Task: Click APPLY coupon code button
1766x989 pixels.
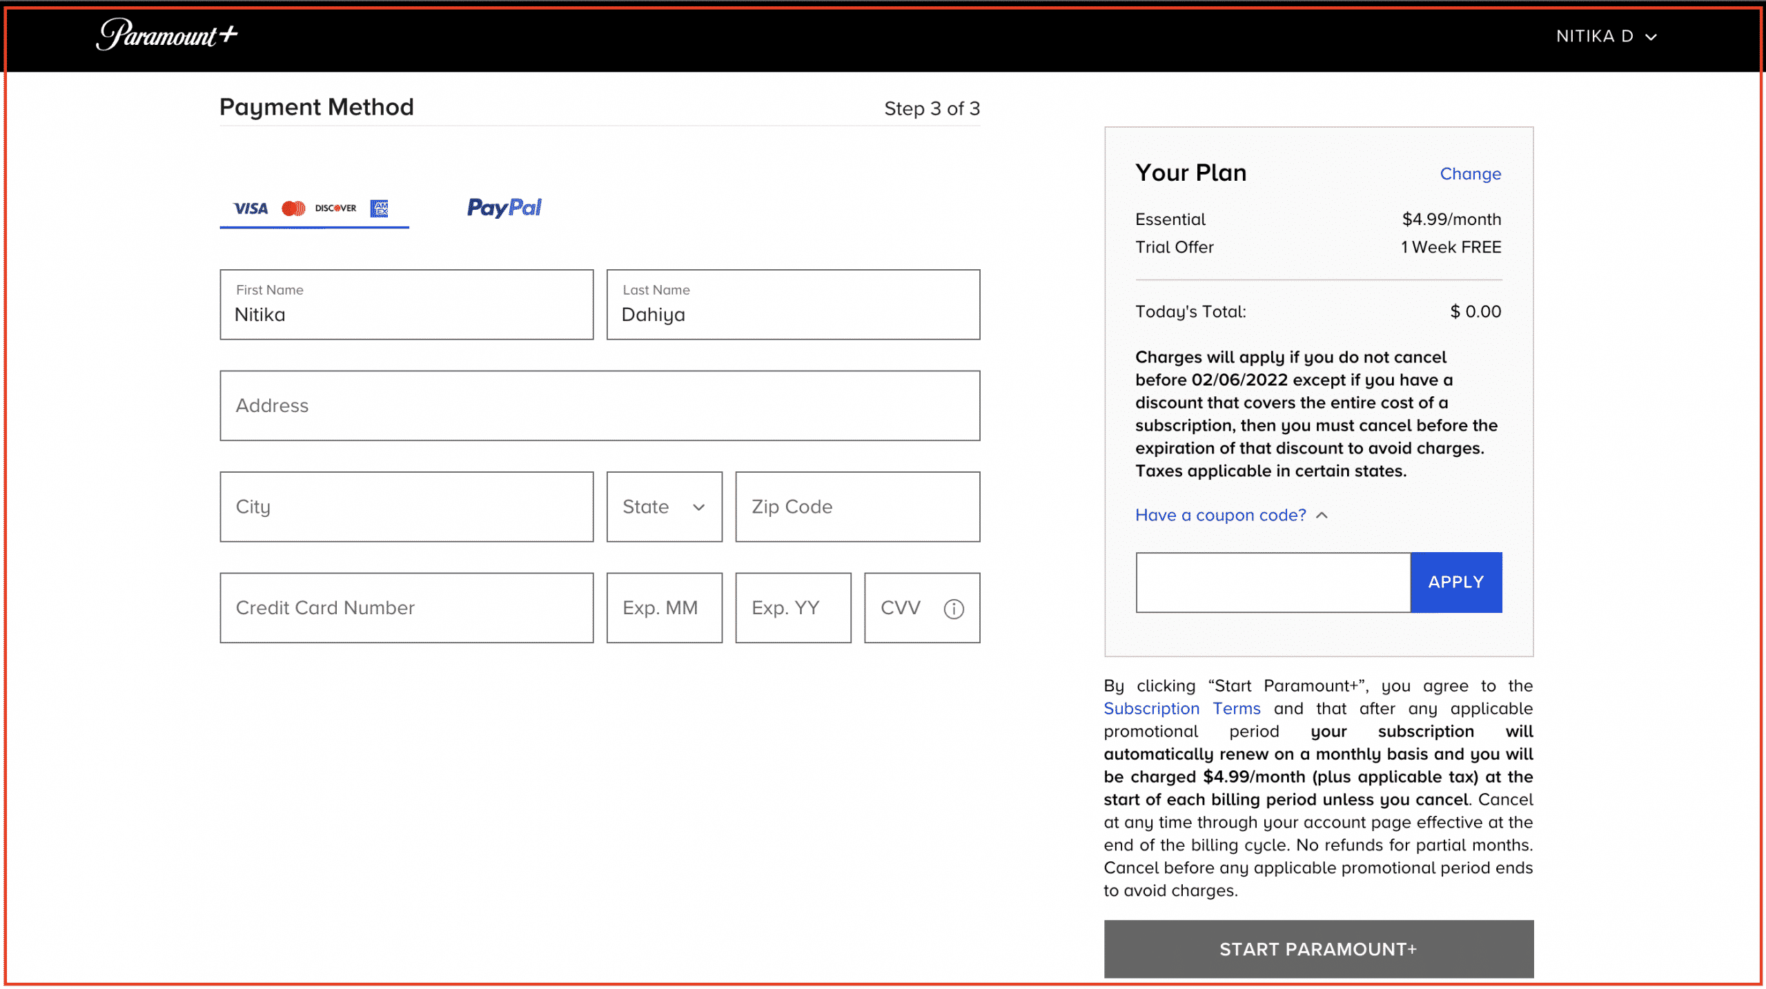Action: coord(1455,582)
